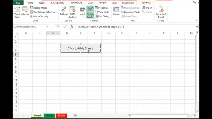
Task: Cancel the formula entry with X
Action: [x=58, y=27]
